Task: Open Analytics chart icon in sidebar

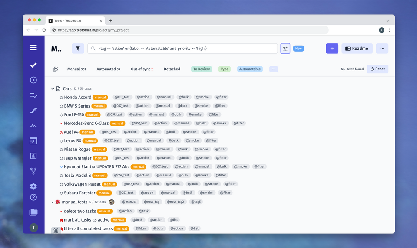Action: (33, 156)
